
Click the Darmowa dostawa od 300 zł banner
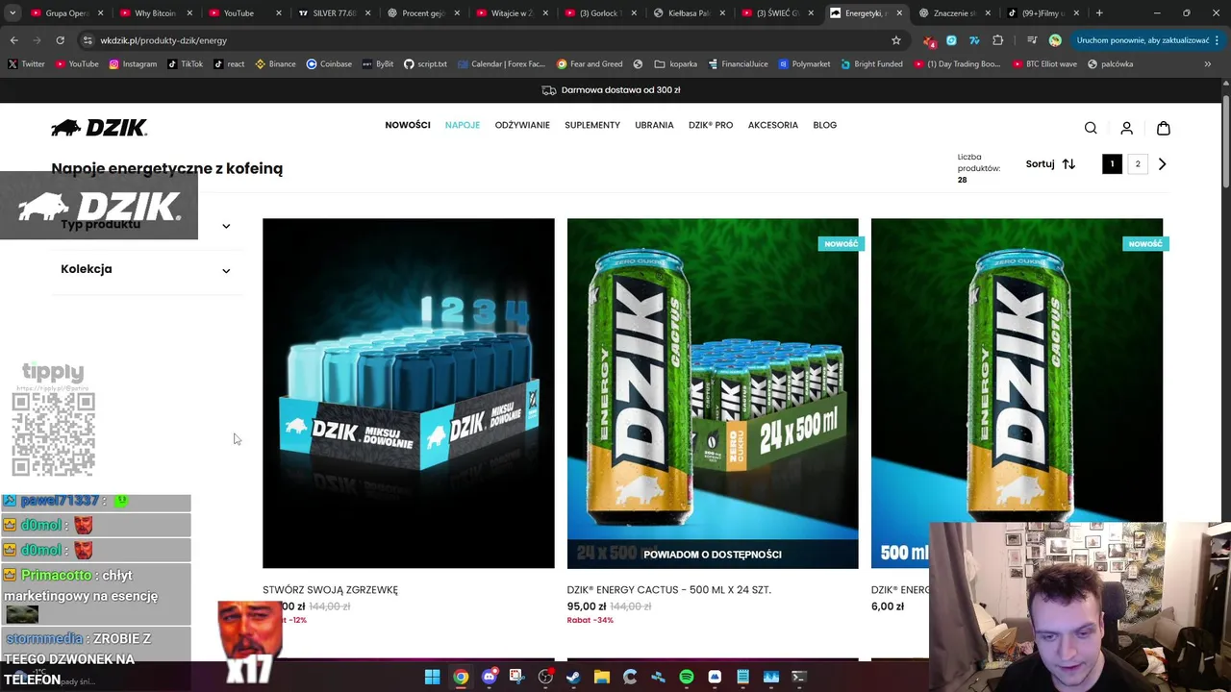(x=611, y=90)
